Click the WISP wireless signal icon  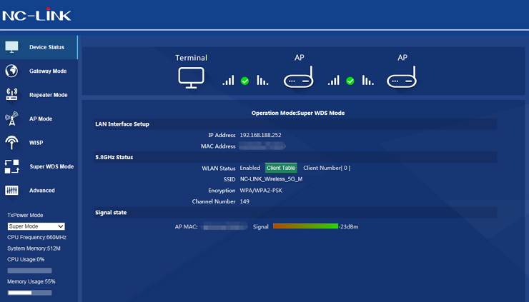click(x=11, y=142)
